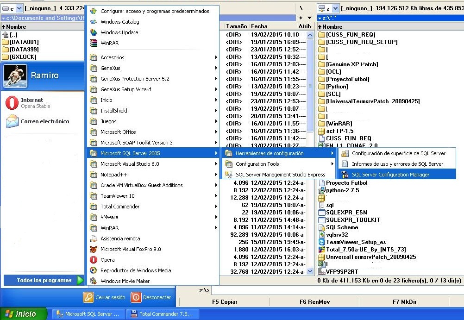Select the Total_7.50a-UE_By_[MTS_73] file icon
The width and height of the screenshot is (464, 320).
pos(321,250)
